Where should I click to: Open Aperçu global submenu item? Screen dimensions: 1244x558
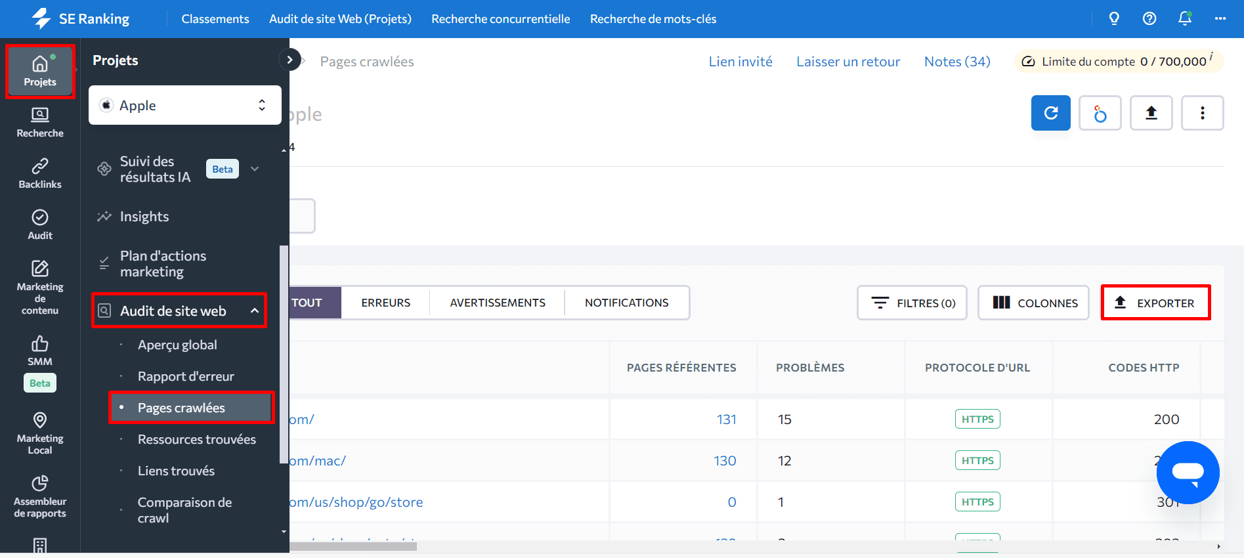[177, 345]
